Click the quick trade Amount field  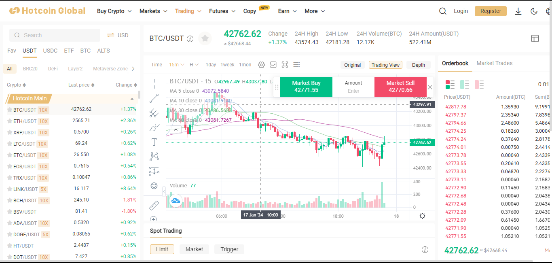pos(353,87)
